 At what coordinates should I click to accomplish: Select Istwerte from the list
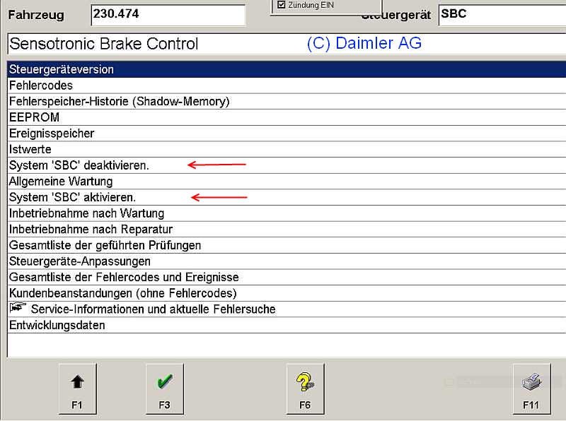point(30,150)
